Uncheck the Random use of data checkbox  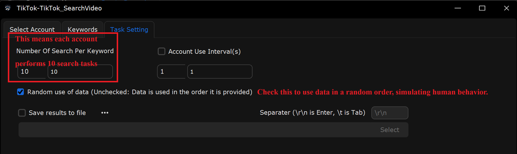coord(20,92)
